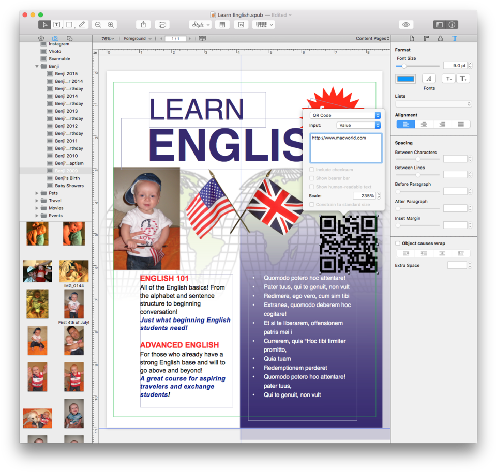
Task: Switch to the photos camera tab in the sidebar
Action: 55,39
